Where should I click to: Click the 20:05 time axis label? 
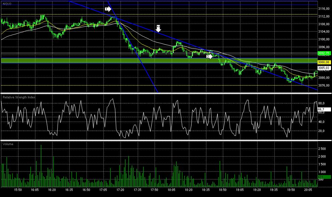[308, 190]
